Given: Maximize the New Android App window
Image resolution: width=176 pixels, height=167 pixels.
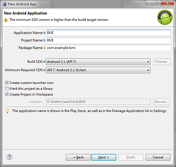Looking at the screenshot, I should pyautogui.click(x=157, y=3).
